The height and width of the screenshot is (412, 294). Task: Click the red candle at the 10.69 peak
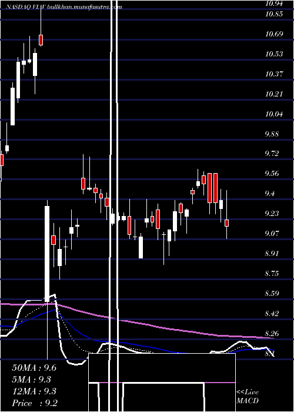[41, 40]
